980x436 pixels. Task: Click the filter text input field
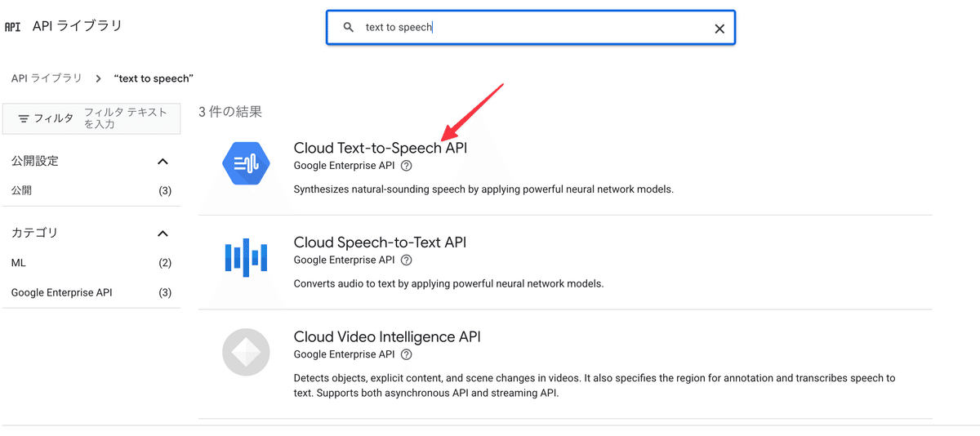tap(127, 118)
